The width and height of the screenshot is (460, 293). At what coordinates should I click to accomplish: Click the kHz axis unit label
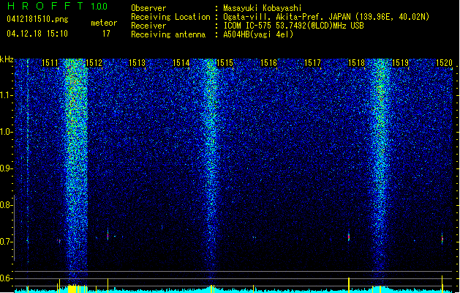coord(7,59)
